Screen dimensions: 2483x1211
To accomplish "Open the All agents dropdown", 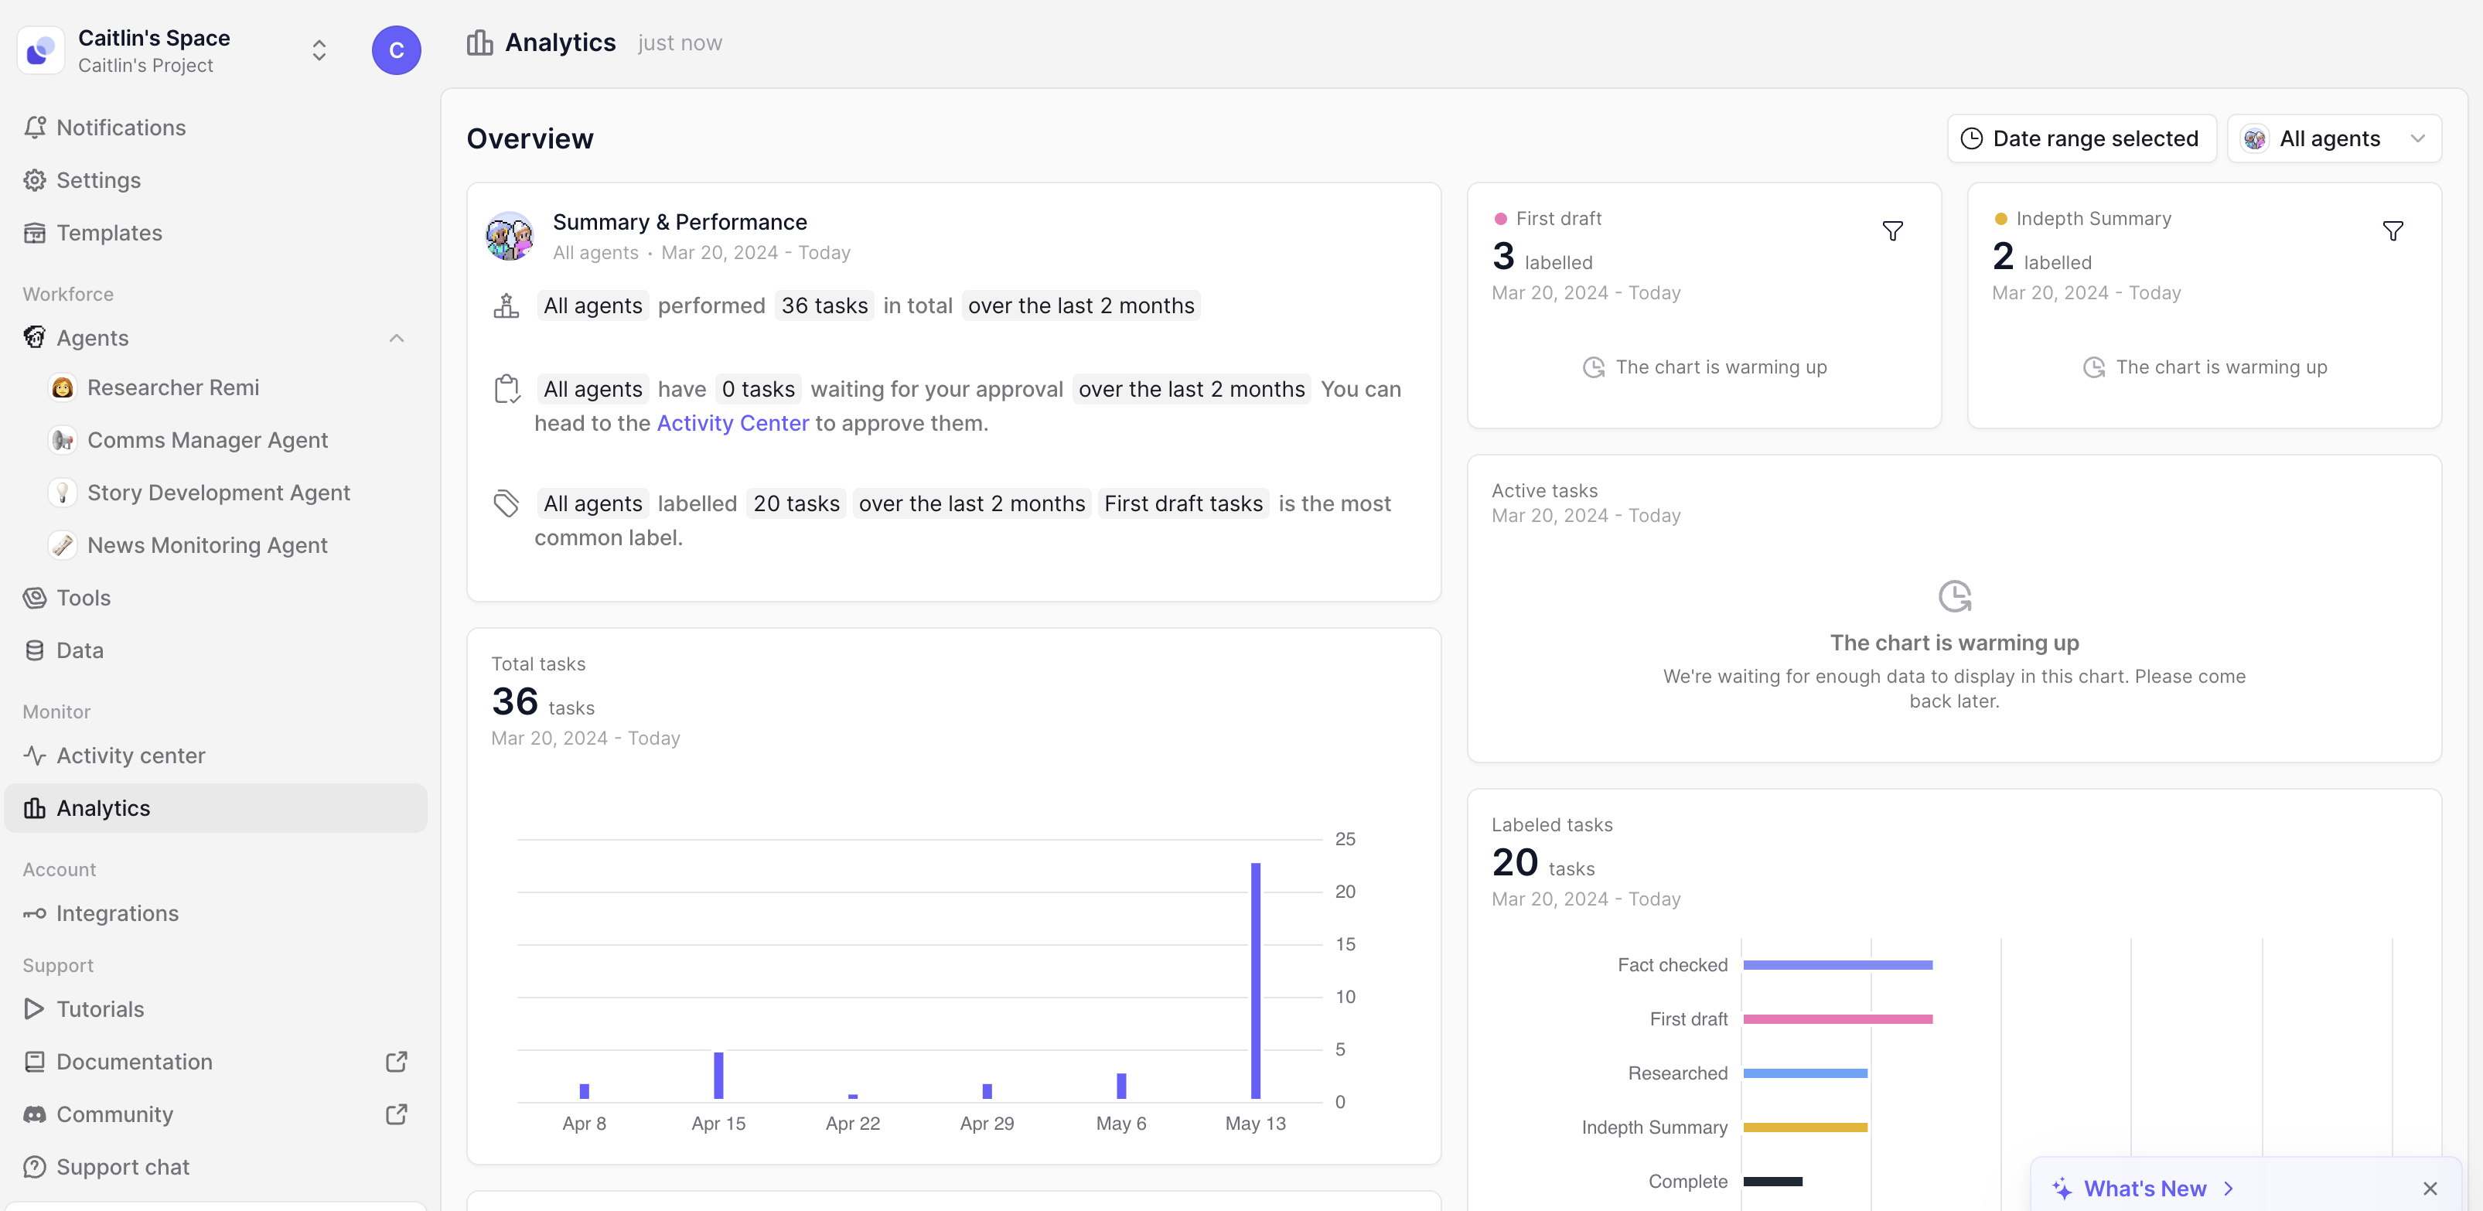I will click(2334, 139).
